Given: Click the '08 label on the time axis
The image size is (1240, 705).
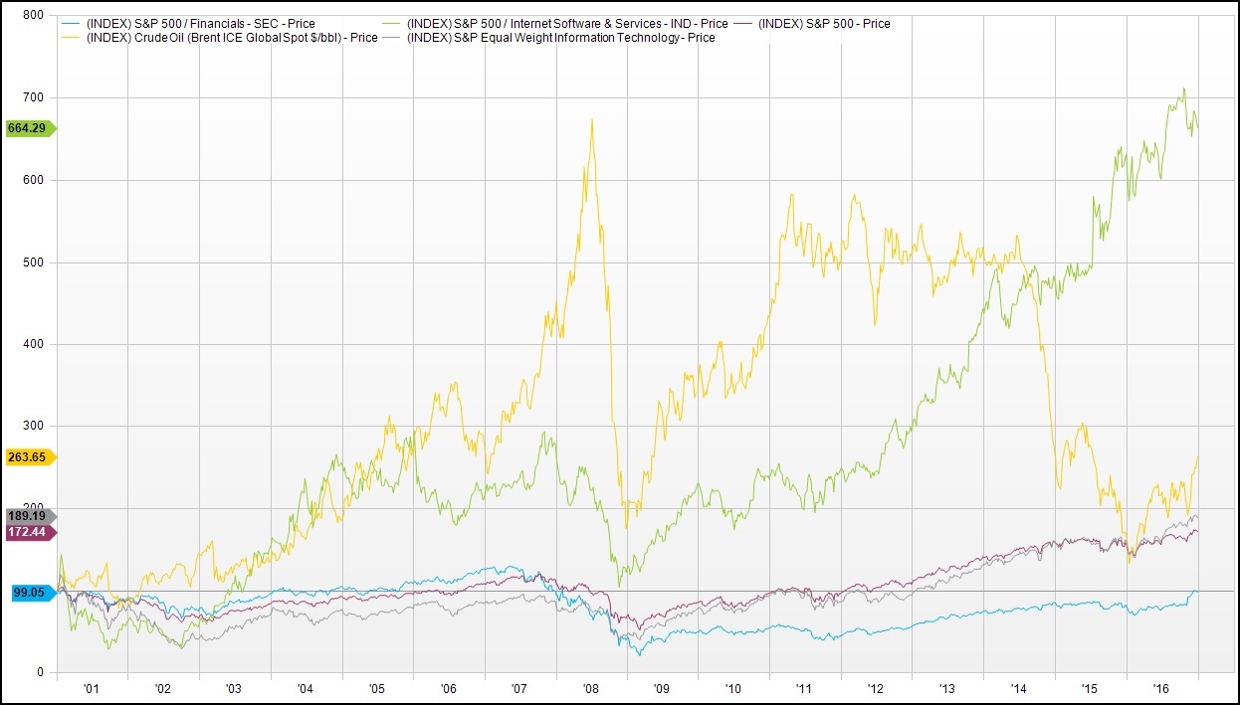Looking at the screenshot, I should tap(591, 687).
